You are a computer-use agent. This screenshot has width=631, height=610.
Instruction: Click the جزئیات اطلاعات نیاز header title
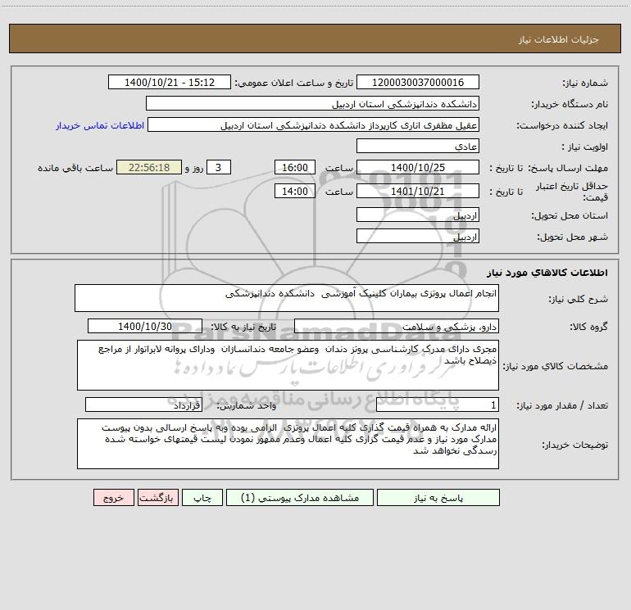pyautogui.click(x=559, y=39)
